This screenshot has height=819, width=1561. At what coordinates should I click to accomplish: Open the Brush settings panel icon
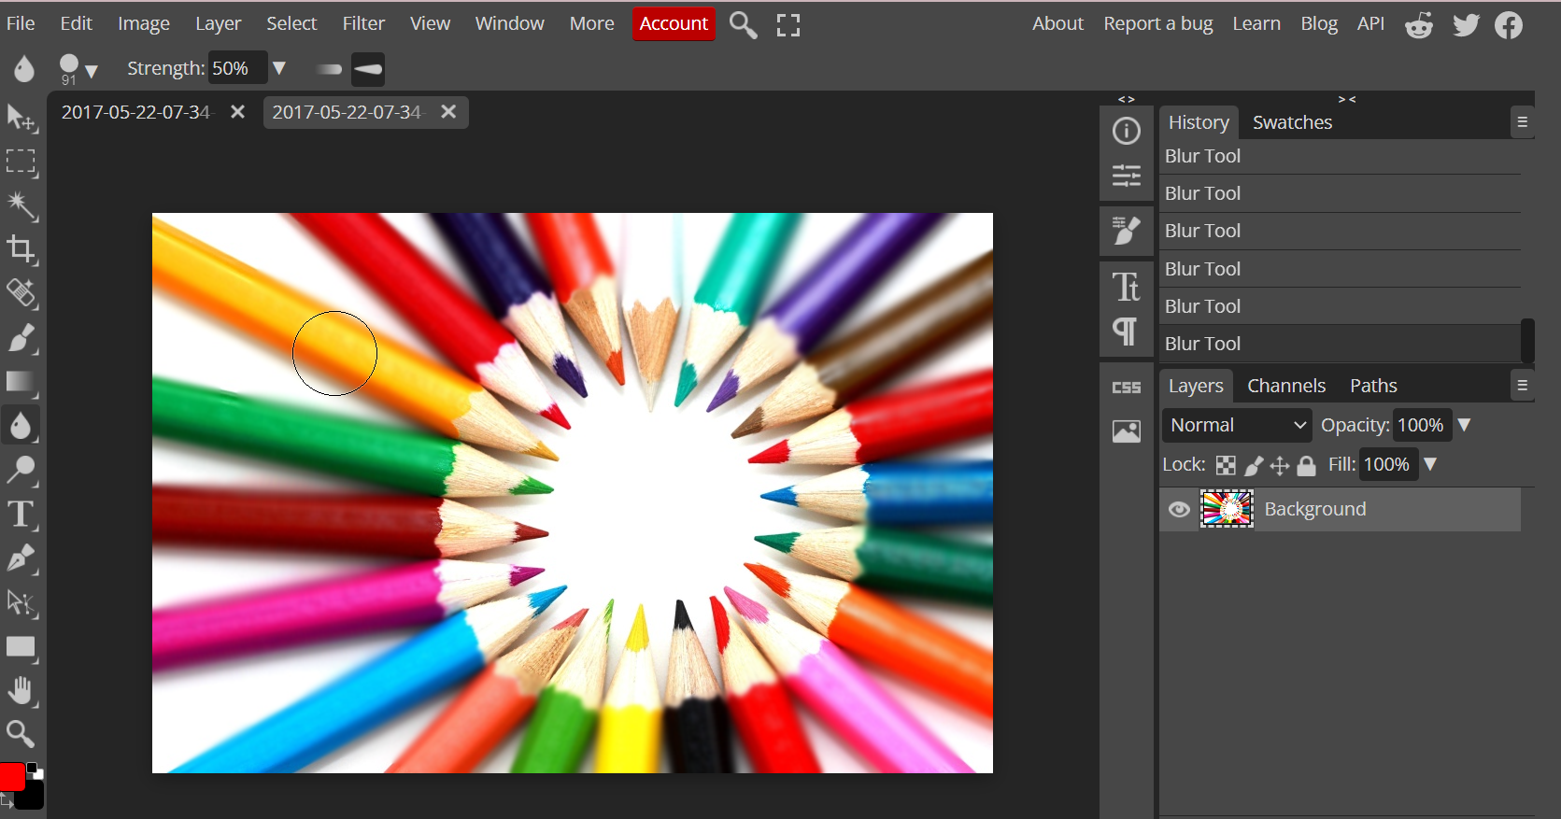click(x=1127, y=230)
